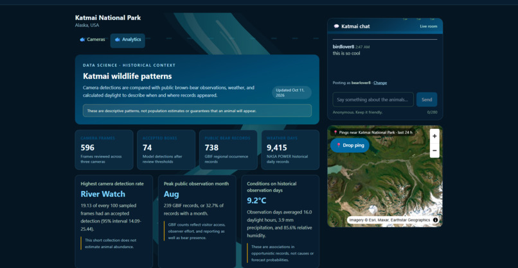Switch to the Cameras tab
This screenshot has height=268, width=518.
click(92, 40)
